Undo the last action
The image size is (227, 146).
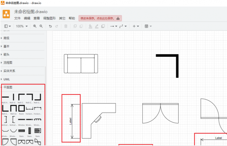tap(50, 26)
